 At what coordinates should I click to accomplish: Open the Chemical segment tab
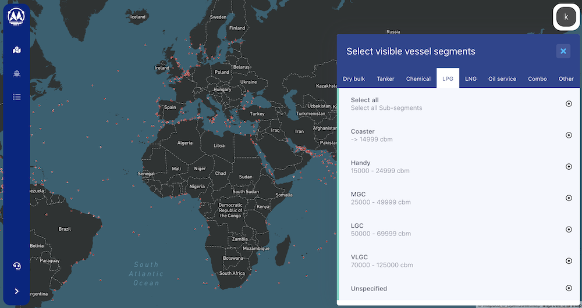pyautogui.click(x=418, y=78)
